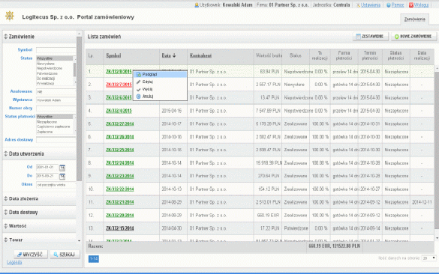
Task: Open order ZK/332/21/2014
Action: click(120, 202)
